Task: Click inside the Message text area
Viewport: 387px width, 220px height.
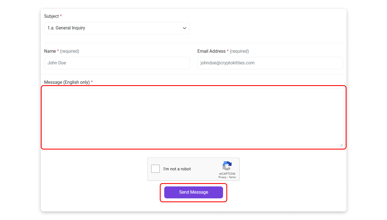Action: 193,117
